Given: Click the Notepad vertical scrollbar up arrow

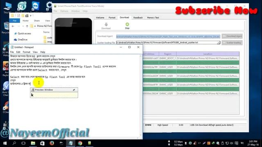Looking at the screenshot, I should tap(141, 56).
